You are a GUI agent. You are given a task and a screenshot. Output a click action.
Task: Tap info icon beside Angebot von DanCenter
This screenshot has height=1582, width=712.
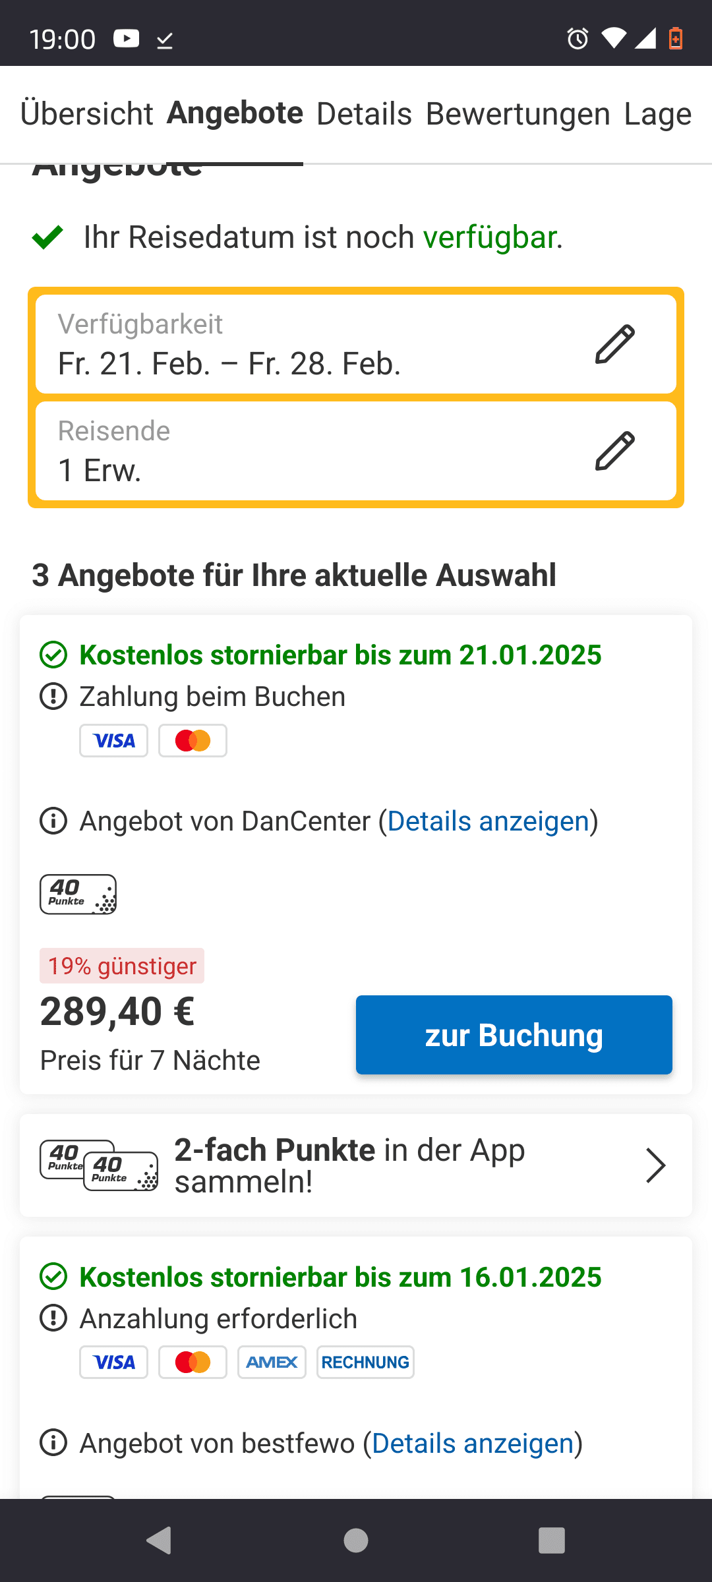53,821
